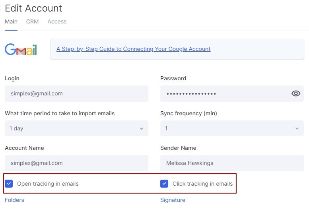
Task: Select the Main tab
Action: (11, 21)
